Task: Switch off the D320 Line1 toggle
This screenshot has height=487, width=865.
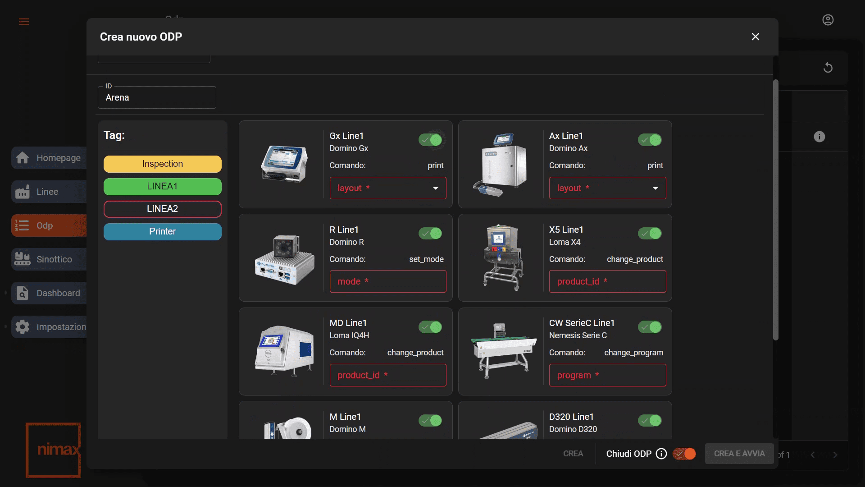Action: (x=650, y=420)
